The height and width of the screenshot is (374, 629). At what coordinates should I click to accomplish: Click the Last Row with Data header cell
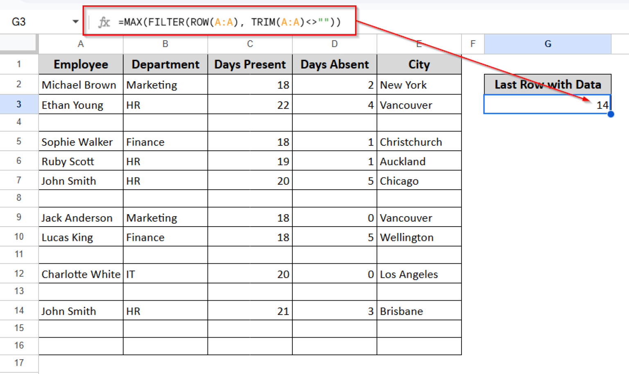coord(548,84)
